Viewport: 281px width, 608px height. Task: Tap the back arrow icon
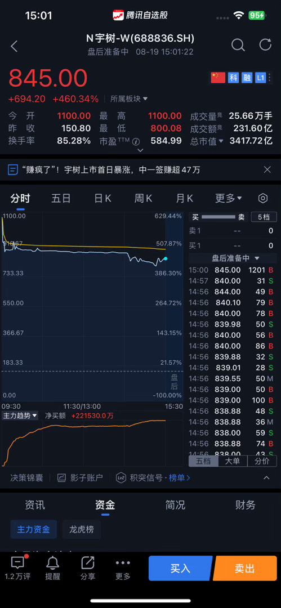tap(14, 46)
